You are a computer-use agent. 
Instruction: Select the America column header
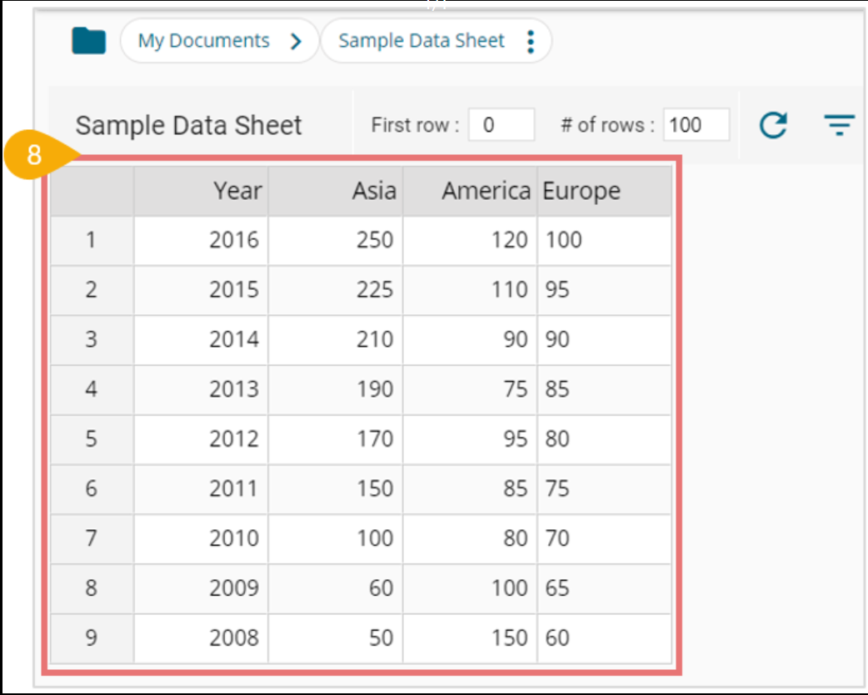470,191
